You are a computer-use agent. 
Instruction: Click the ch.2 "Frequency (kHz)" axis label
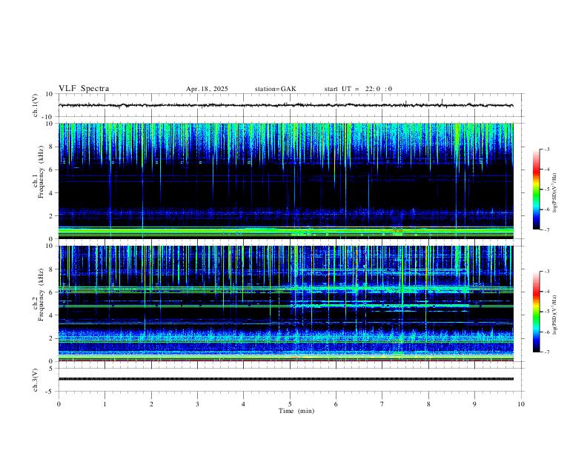coord(41,295)
